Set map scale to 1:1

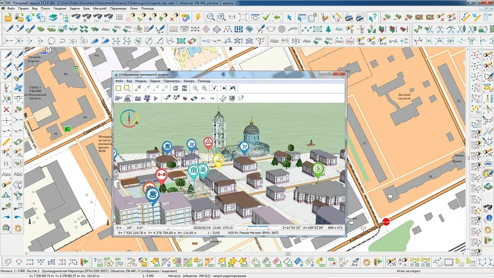[232, 17]
